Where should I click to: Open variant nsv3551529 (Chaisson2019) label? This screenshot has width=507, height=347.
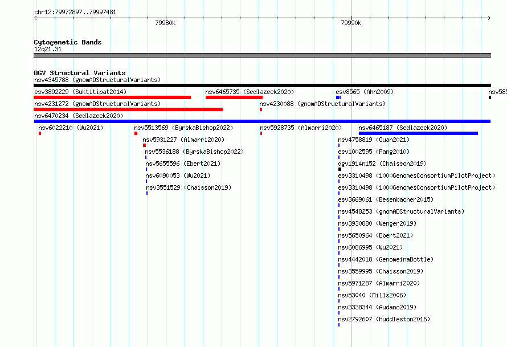(189, 187)
